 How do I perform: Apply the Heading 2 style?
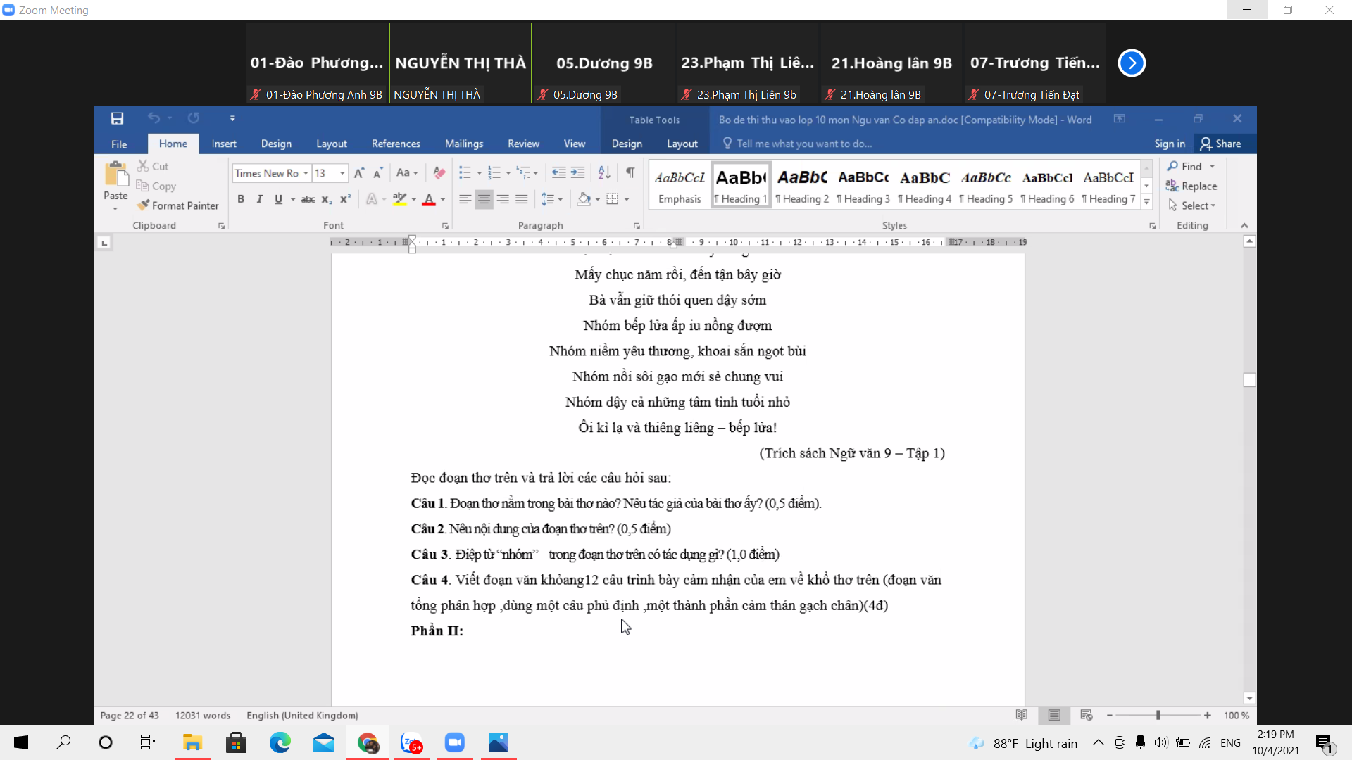(802, 186)
